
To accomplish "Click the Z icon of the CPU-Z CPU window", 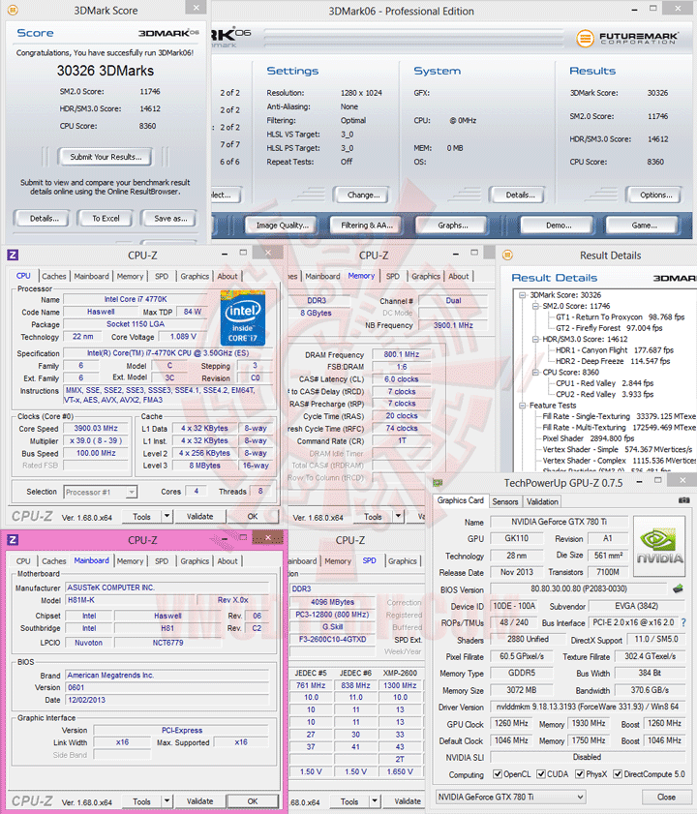I will click(x=13, y=255).
